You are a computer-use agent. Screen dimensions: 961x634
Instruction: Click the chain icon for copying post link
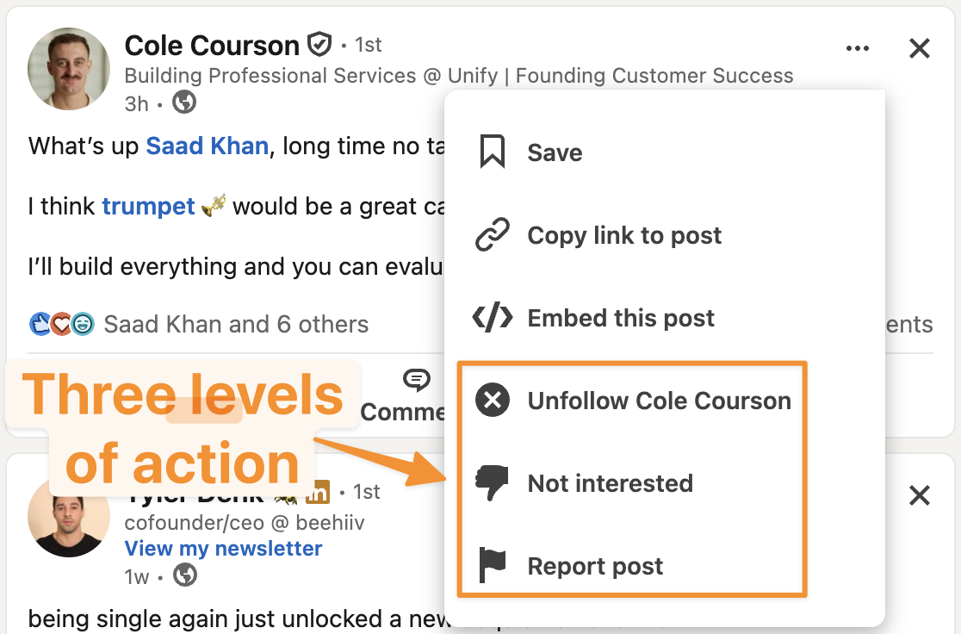click(x=492, y=234)
